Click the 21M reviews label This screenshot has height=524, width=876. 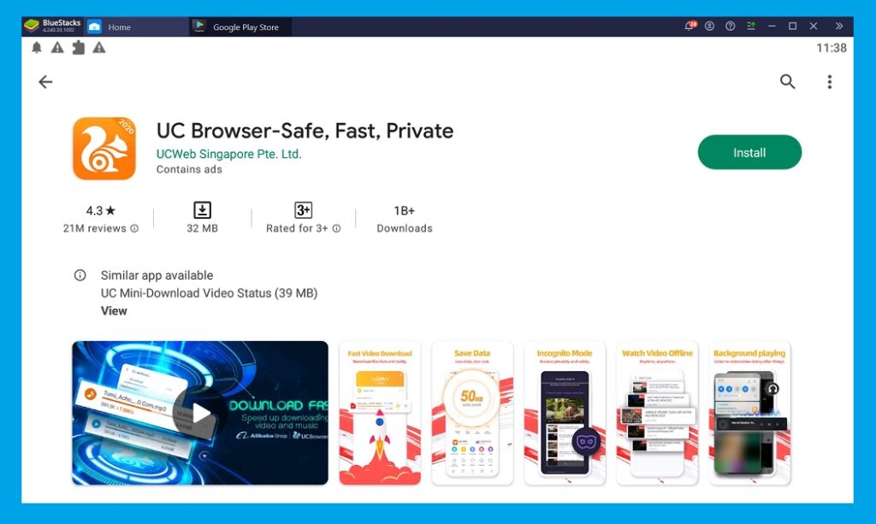(x=94, y=228)
